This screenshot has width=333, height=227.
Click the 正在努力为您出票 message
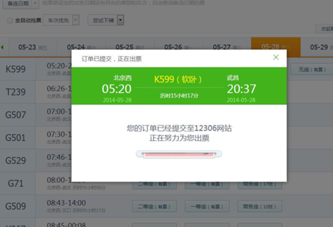click(179, 138)
